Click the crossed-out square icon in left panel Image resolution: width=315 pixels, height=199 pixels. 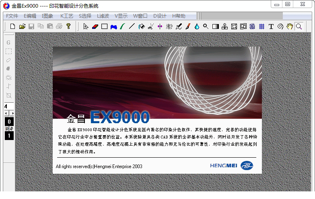point(8,95)
